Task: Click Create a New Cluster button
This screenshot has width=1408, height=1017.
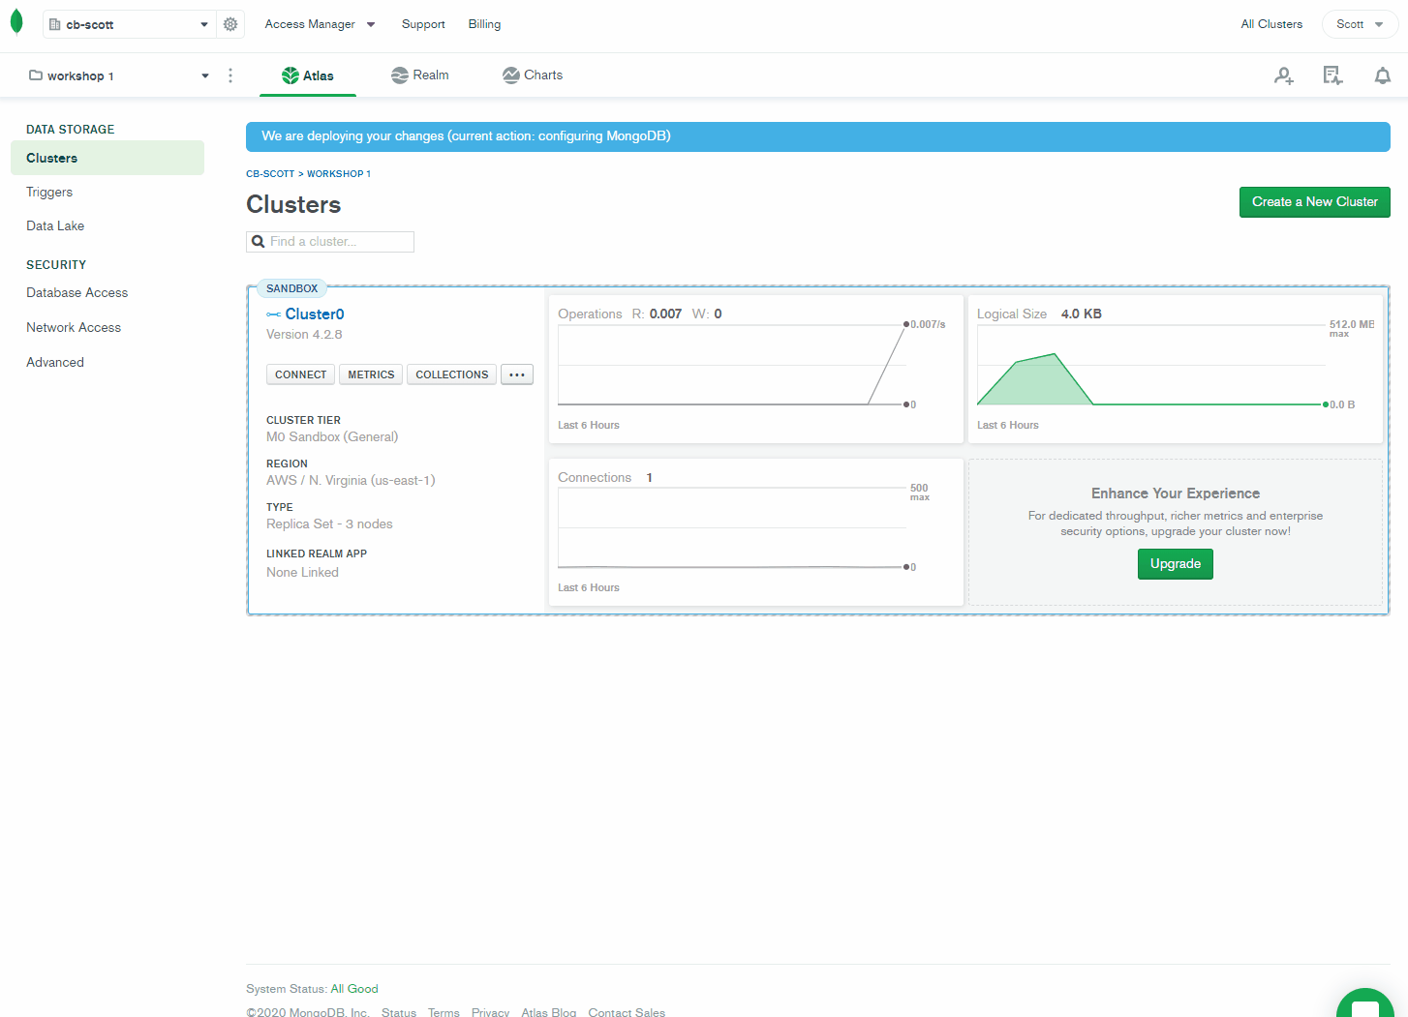Action: (1315, 202)
